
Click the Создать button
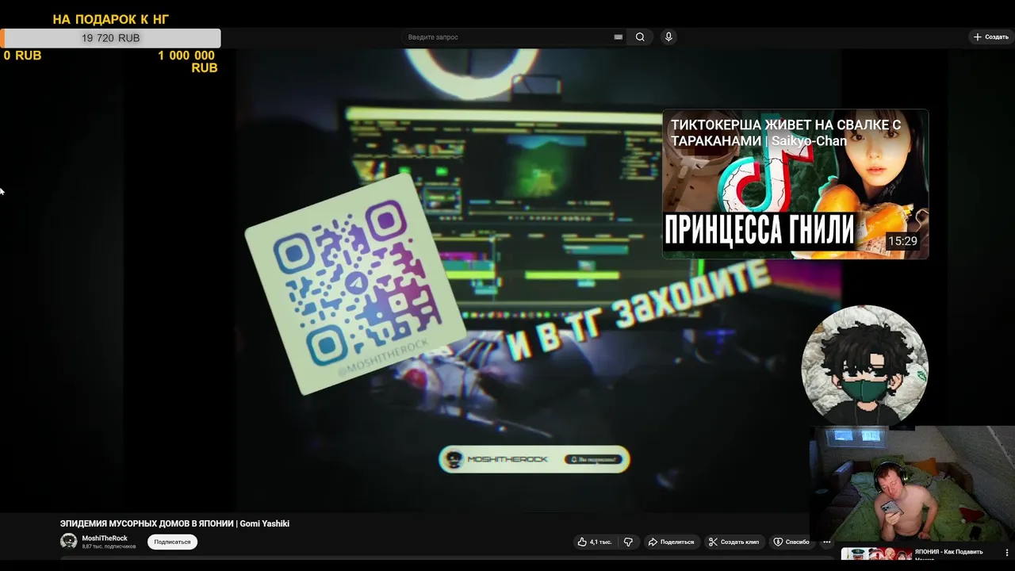[x=990, y=37]
